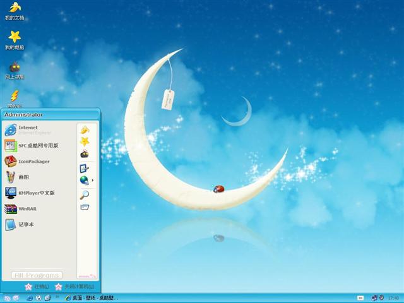Open the lightning bolt desktop icon
The width and height of the screenshot is (404, 303).
pos(15,98)
